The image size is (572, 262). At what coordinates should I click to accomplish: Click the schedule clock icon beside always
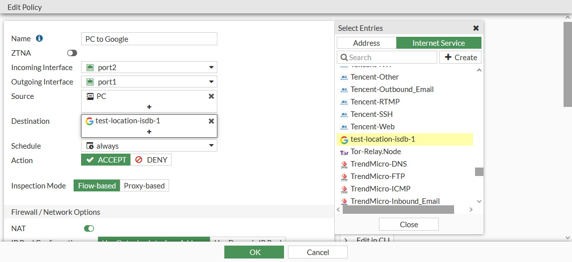click(x=90, y=146)
